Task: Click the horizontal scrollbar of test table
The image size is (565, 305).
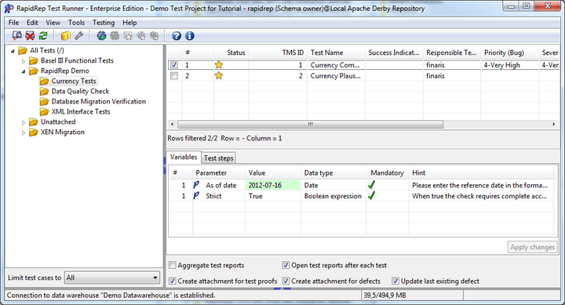Action: [x=310, y=124]
